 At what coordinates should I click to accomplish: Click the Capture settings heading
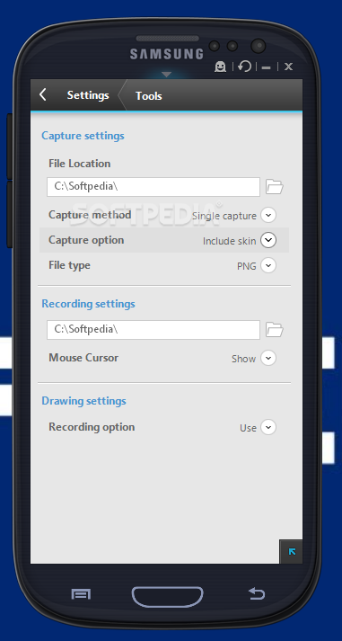(x=83, y=136)
